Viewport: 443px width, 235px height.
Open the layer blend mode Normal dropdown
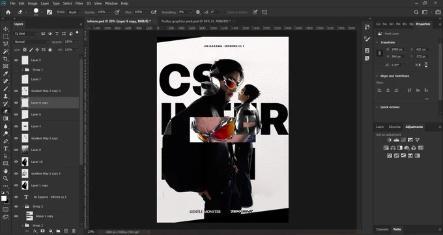(x=31, y=42)
